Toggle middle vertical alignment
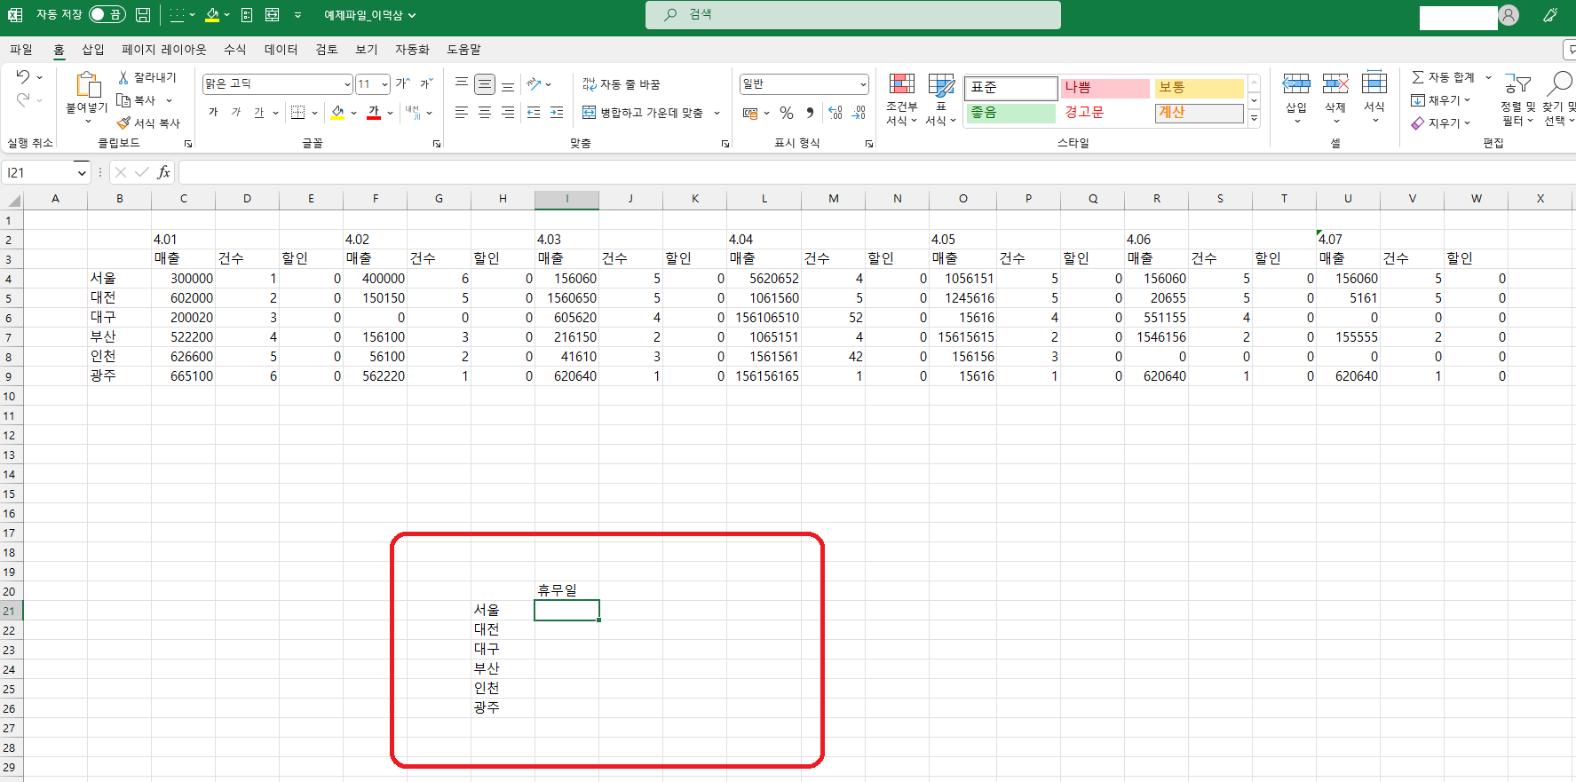Screen dimensions: 1576x782 coord(485,84)
